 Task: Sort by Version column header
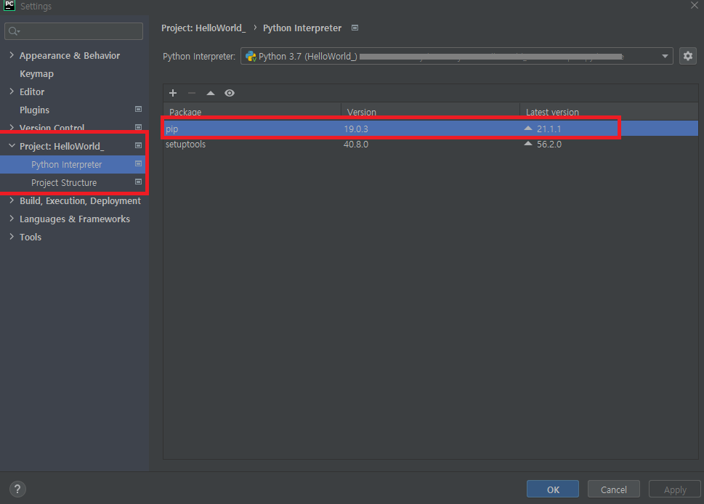click(x=430, y=111)
